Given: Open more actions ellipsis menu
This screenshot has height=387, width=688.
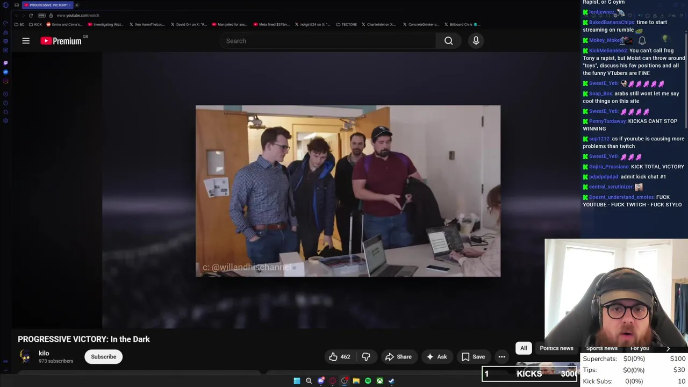Looking at the screenshot, I should 501,357.
